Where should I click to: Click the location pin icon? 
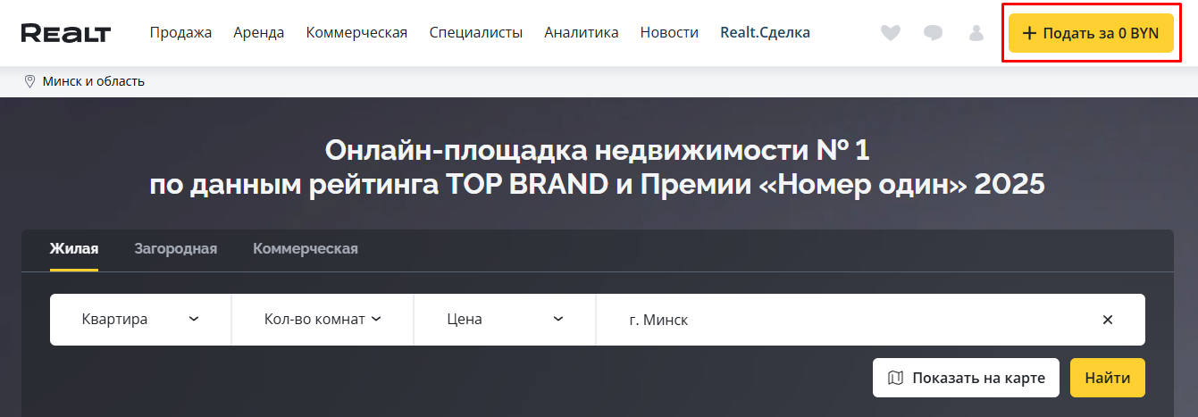click(29, 81)
